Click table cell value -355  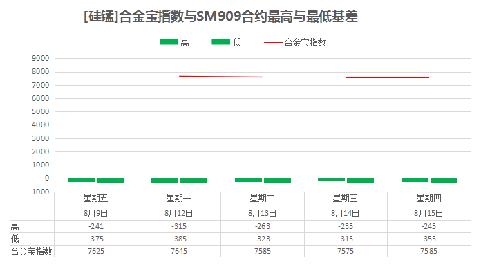tap(428, 239)
